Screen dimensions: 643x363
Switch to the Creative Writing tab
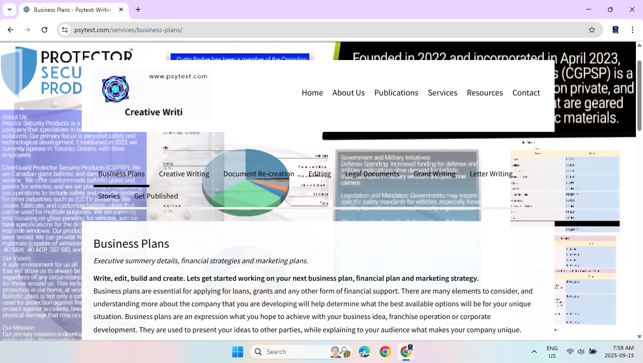[x=184, y=174]
